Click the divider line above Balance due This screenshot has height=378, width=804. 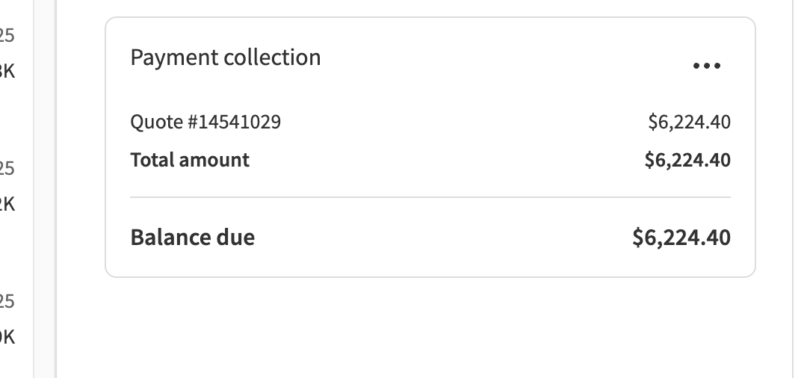coord(430,197)
